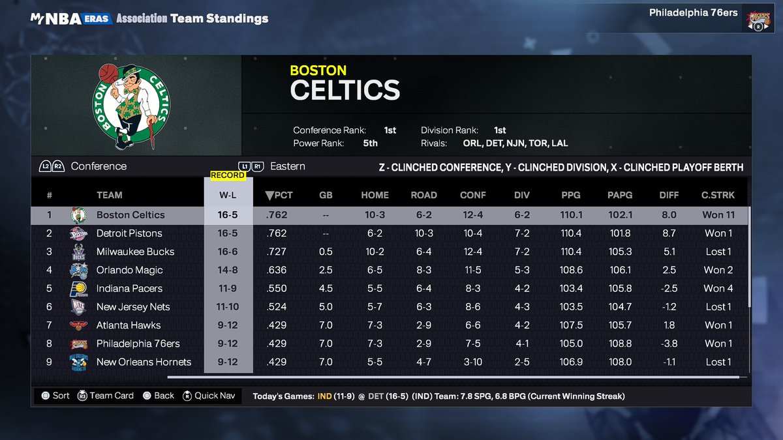This screenshot has height=440, width=783.
Task: Click the R3 Team Card icon
Action: click(x=82, y=396)
